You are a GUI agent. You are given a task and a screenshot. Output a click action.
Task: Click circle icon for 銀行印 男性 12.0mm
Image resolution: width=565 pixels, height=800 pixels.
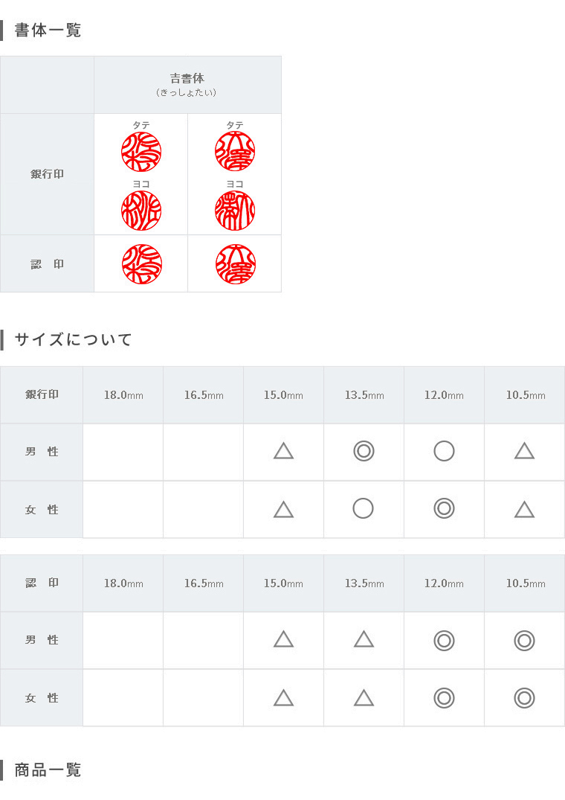[x=444, y=451]
